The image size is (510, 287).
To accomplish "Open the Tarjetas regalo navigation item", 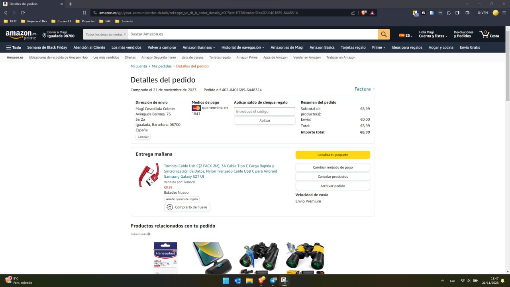I will (x=353, y=47).
